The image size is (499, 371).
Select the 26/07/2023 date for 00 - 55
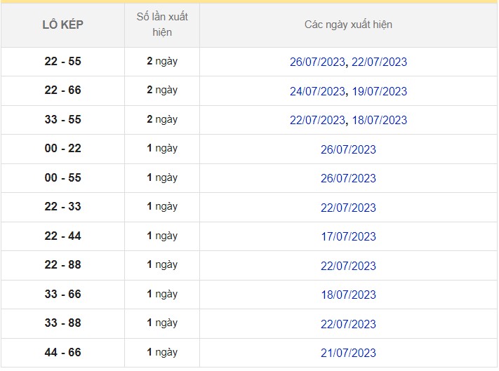click(x=348, y=178)
